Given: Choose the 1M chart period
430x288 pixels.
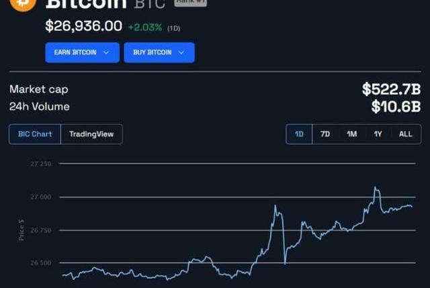Looking at the screenshot, I should pyautogui.click(x=351, y=134).
